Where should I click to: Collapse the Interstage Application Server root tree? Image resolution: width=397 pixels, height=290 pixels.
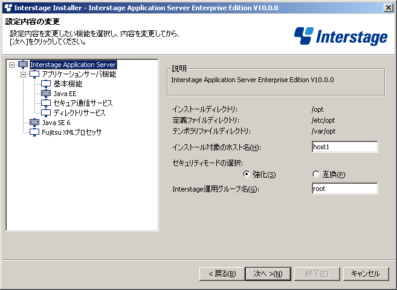(x=11, y=65)
